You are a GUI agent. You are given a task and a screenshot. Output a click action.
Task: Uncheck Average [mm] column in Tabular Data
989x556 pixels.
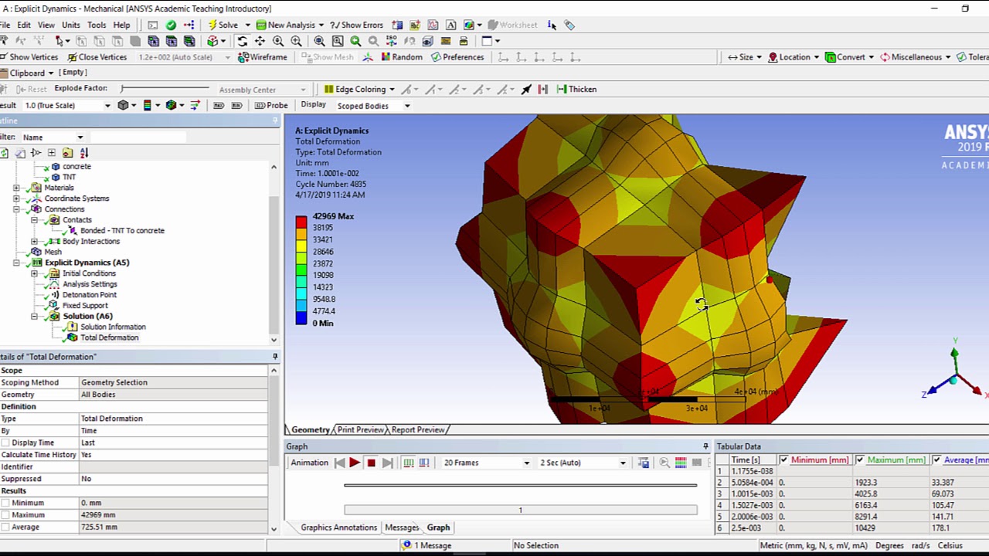point(936,460)
